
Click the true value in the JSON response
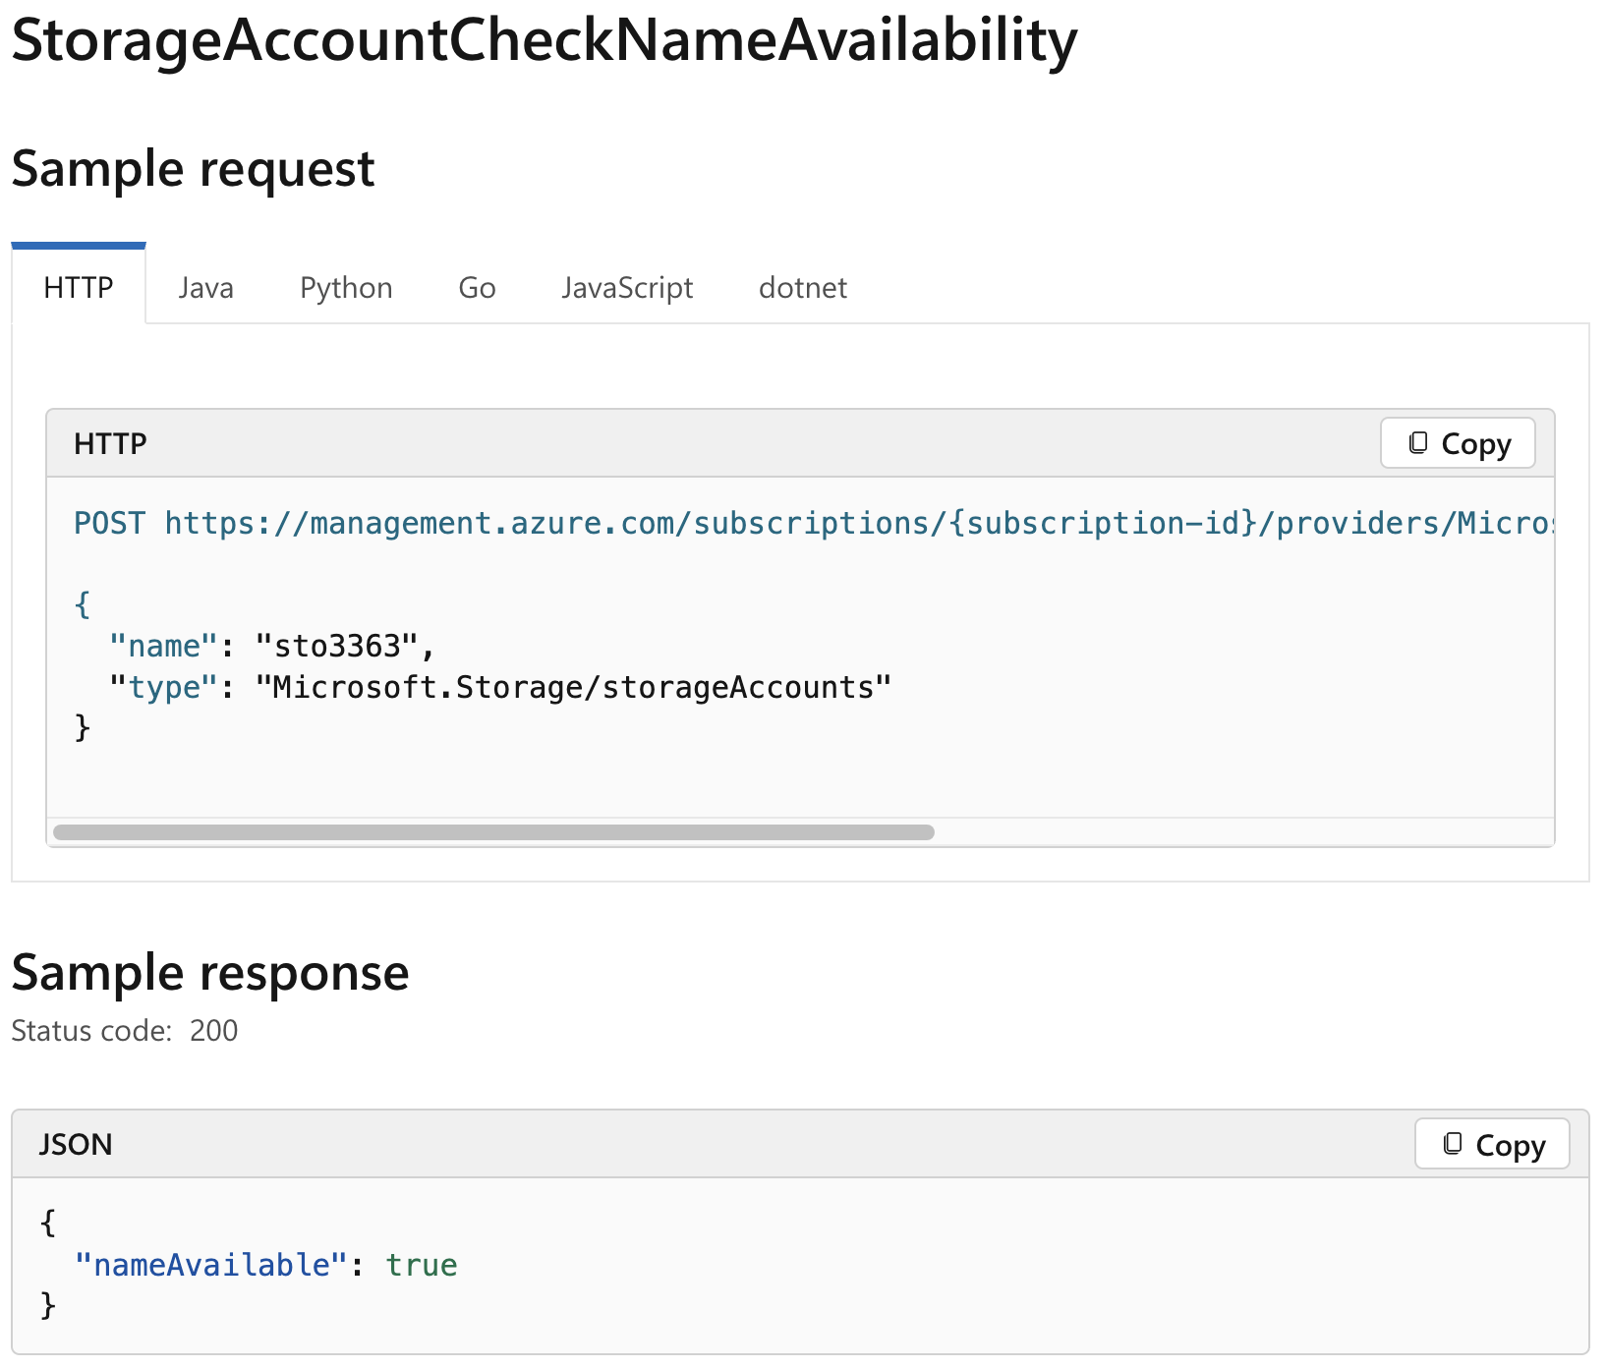tap(422, 1265)
